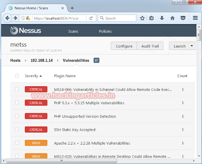The height and width of the screenshot is (164, 202).
Task: Click the horizontal scrollbar right arrow
Action: point(194,161)
